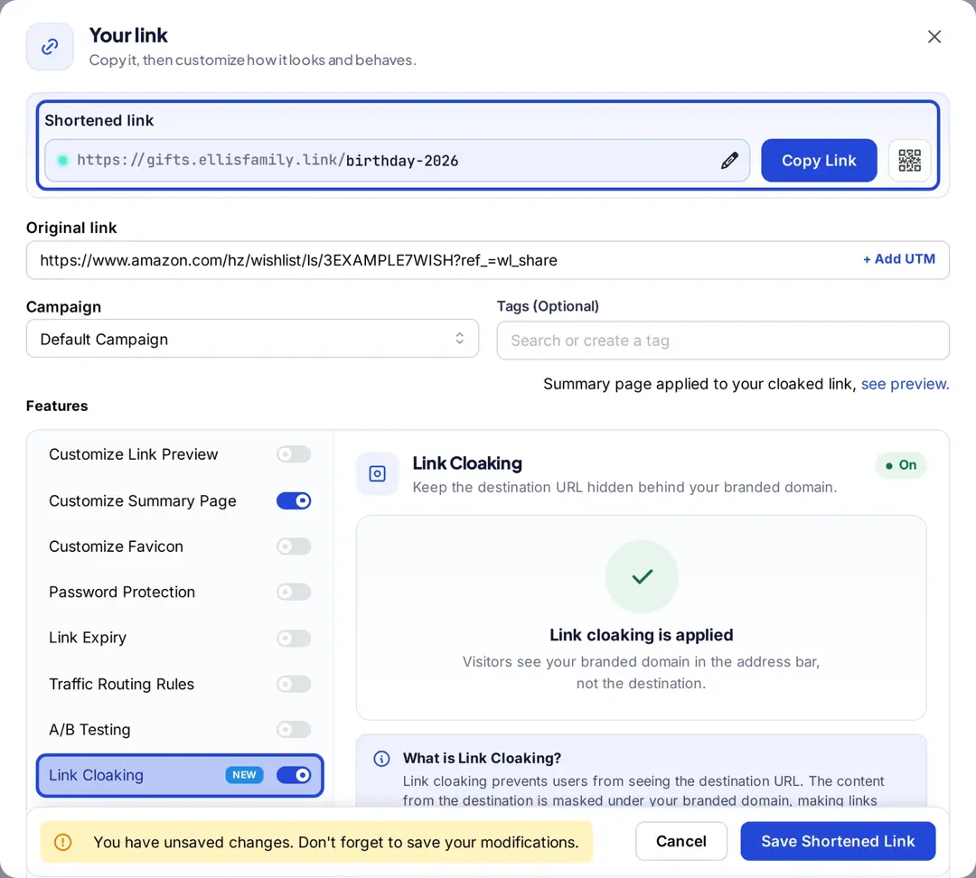
Task: Click the Features section heading
Action: click(57, 406)
